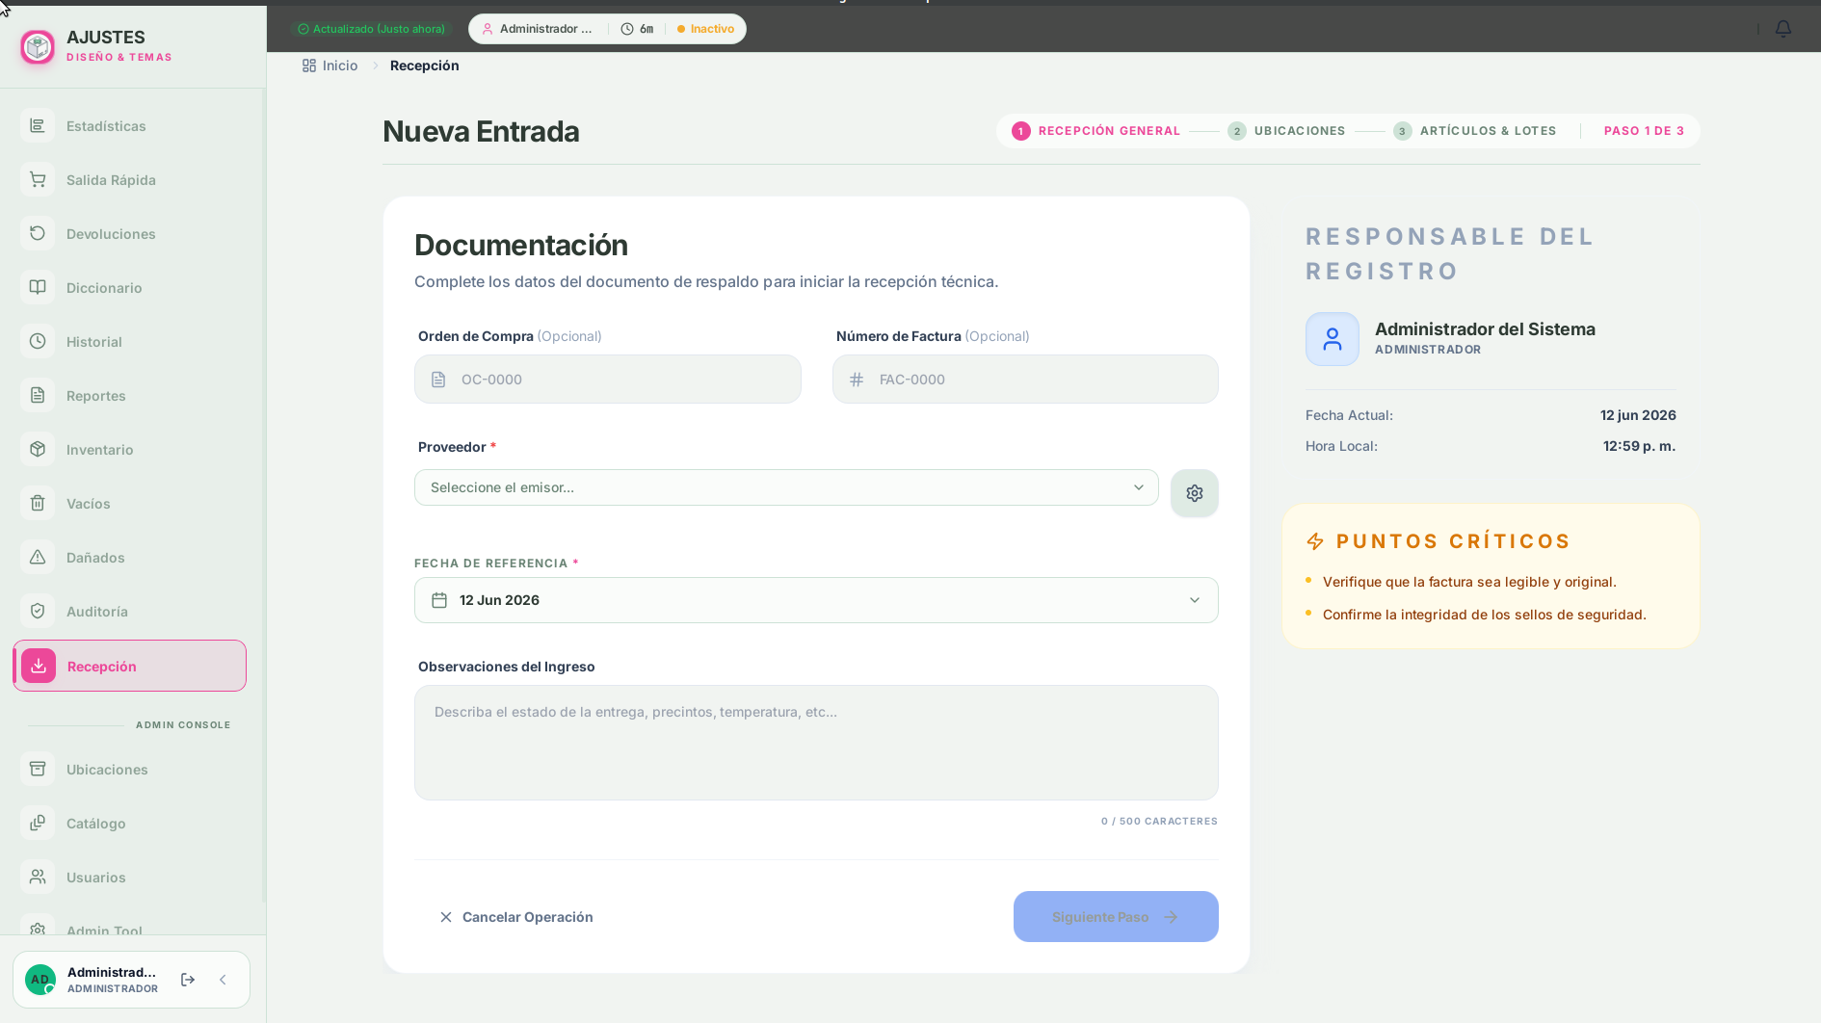Select step 2 Ubicaciones
Screen dimensions: 1821x1023
[x=1286, y=131]
